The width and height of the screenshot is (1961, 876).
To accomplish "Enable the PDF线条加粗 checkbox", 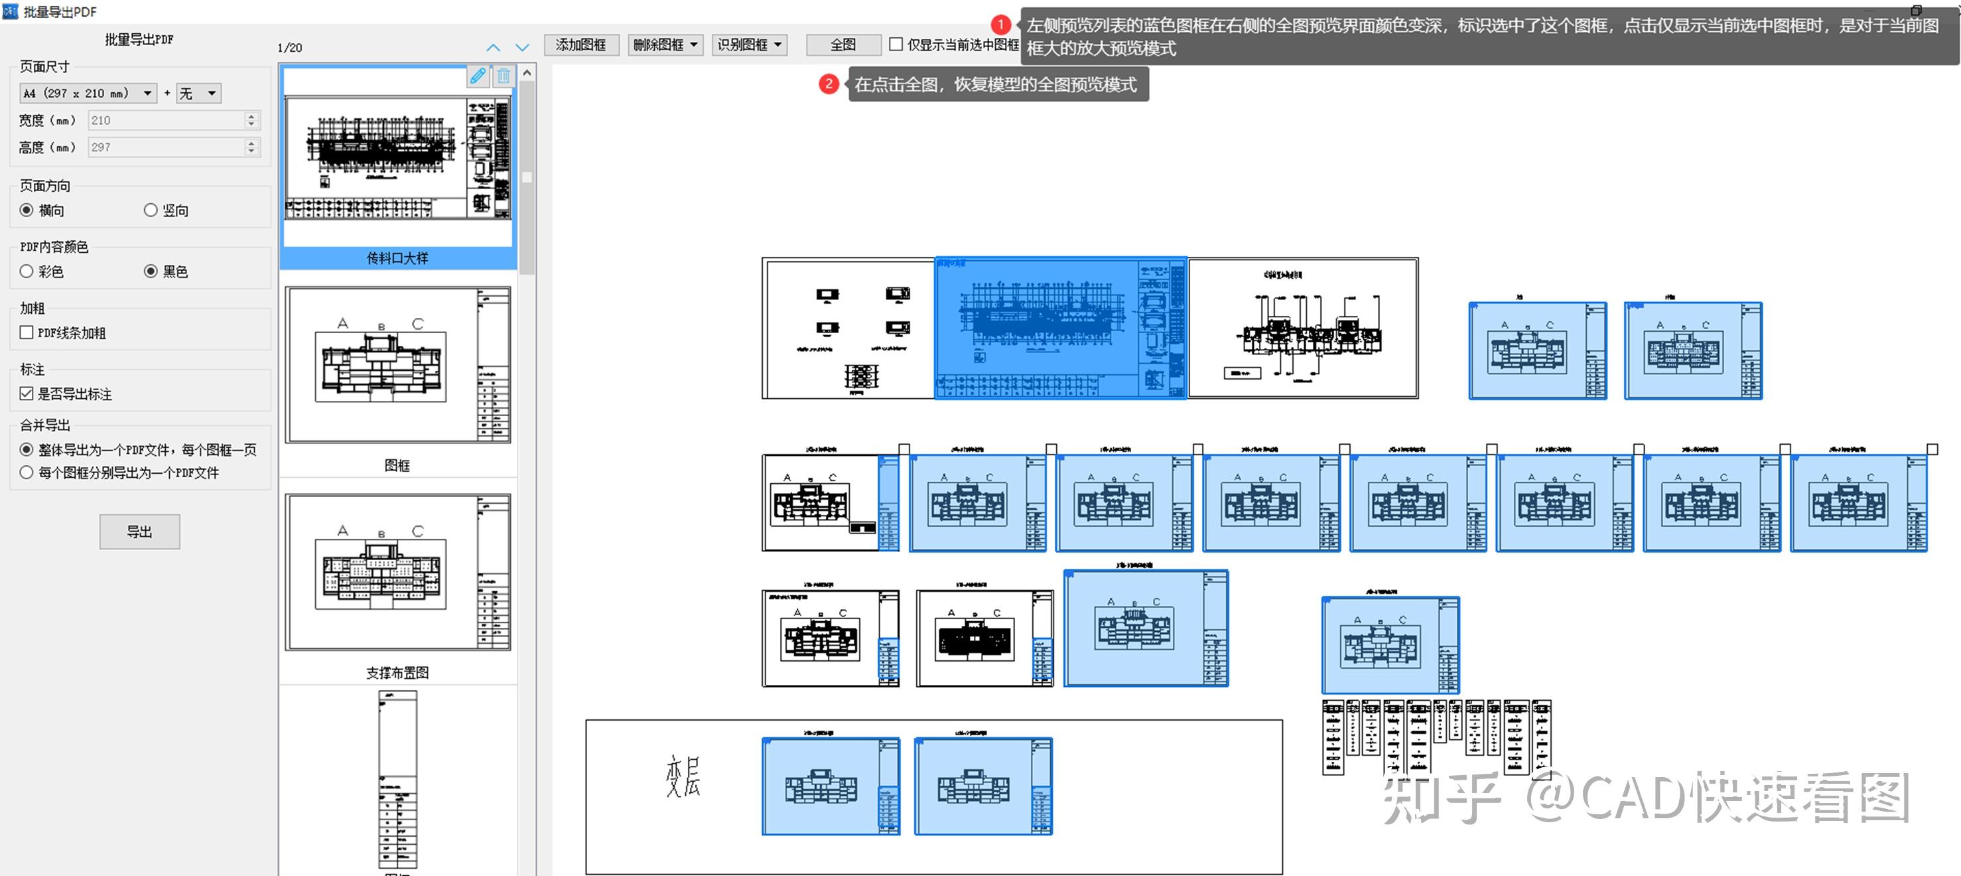I will (27, 332).
